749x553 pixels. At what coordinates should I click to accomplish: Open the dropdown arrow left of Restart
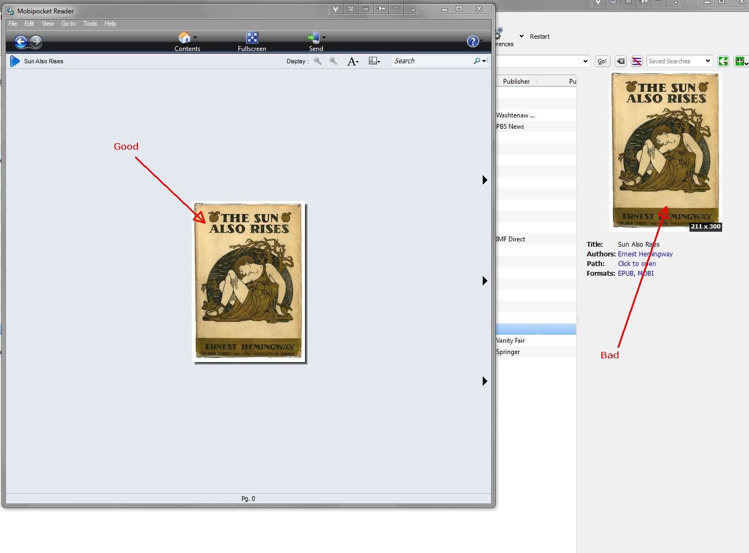coord(521,36)
